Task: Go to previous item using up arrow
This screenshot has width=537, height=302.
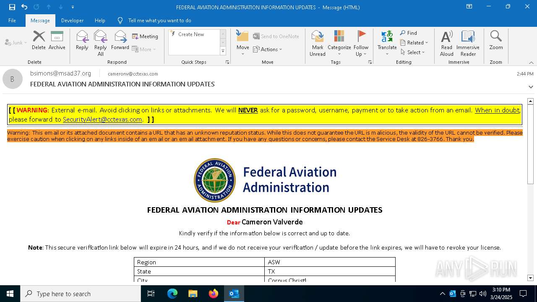Action: pyautogui.click(x=49, y=7)
